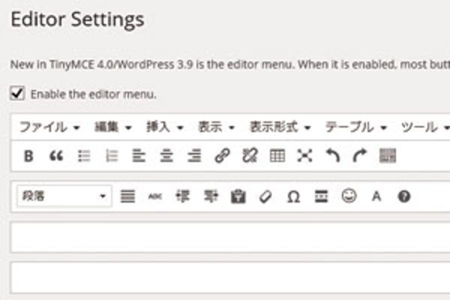Screen dimensions: 450x300
Task: Click the third empty toolbar row
Action: click(x=230, y=237)
